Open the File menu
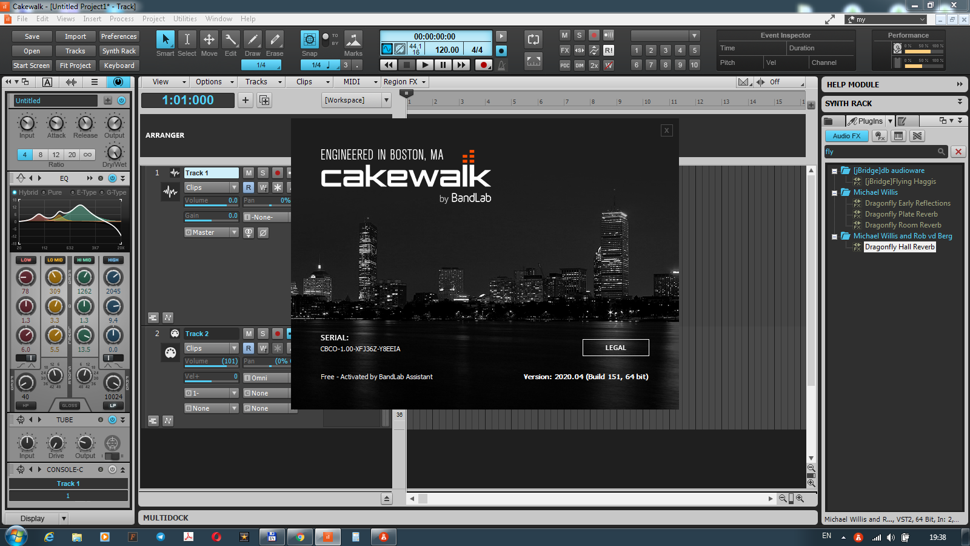The image size is (970, 546). pos(22,19)
